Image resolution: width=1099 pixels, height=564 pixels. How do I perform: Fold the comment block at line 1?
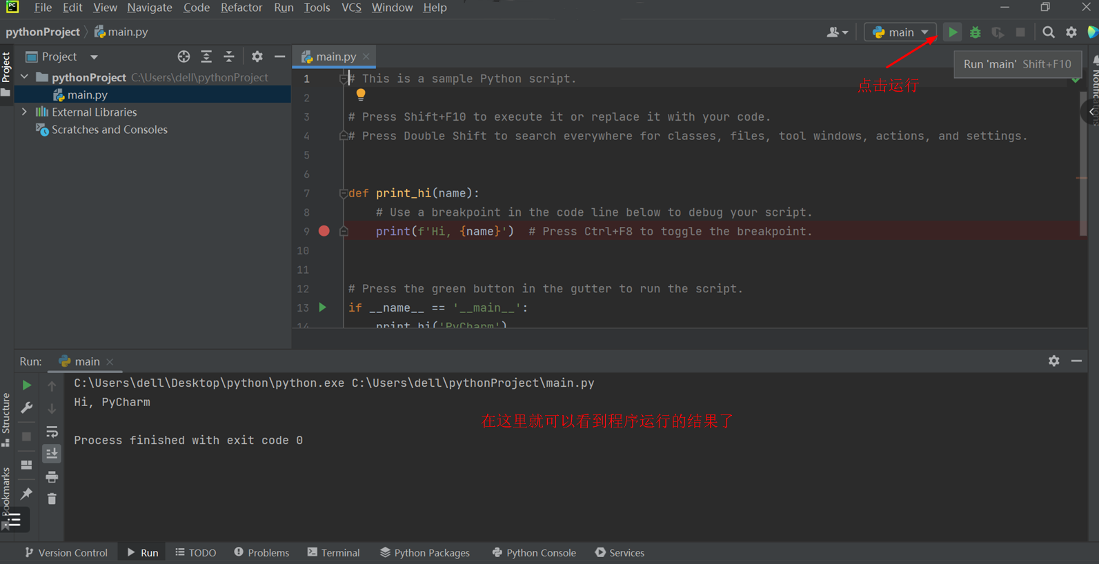[344, 79]
